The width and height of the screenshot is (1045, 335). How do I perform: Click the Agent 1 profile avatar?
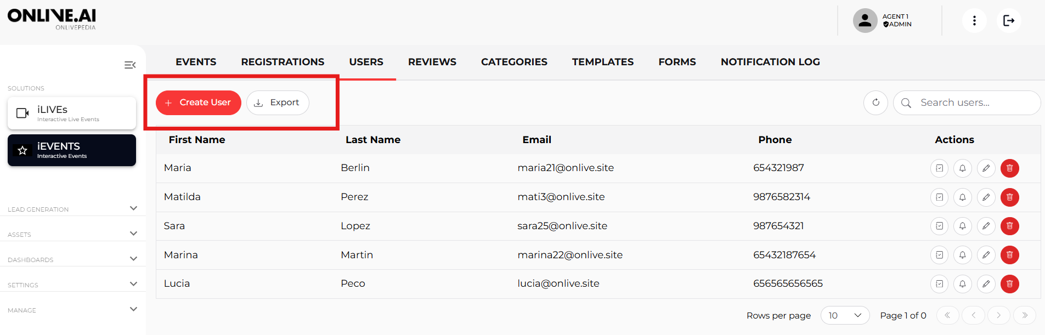pos(865,21)
